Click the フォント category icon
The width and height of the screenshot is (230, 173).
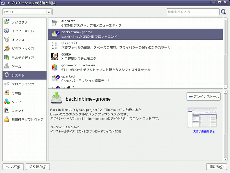pos(7,110)
